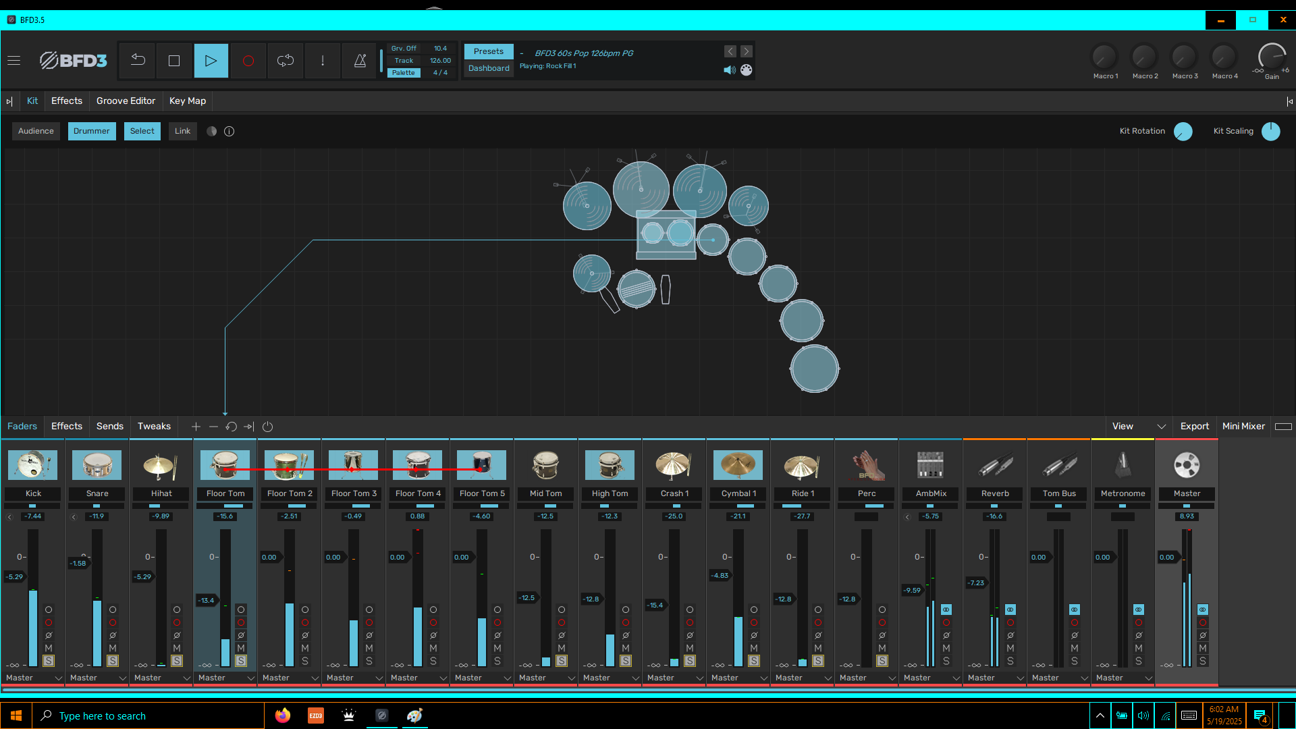Click the return-to-start transport icon
The image size is (1296, 729).
[138, 61]
